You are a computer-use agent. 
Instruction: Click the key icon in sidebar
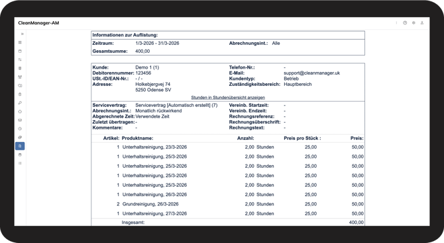click(x=20, y=103)
